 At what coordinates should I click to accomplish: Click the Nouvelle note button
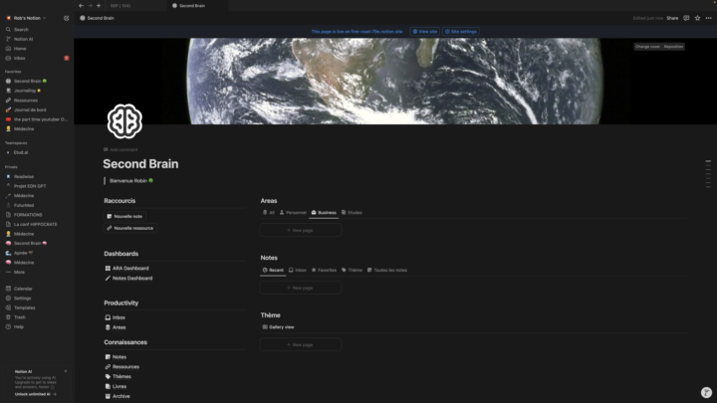[127, 216]
